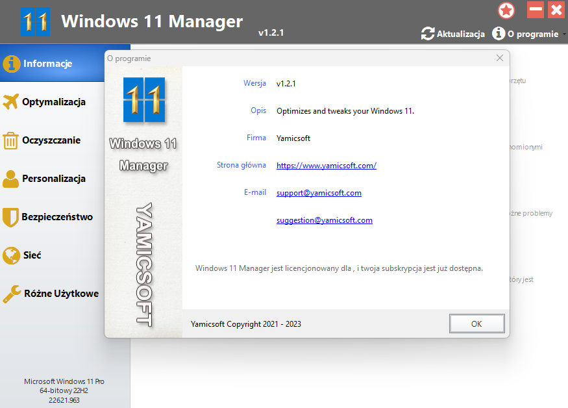This screenshot has width=568, height=408.
Task: Click the 'O programie' dialog title
Action: (x=129, y=58)
